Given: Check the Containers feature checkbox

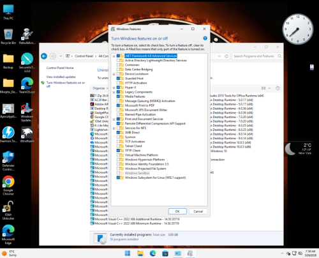Looking at the screenshot, I should point(118,65).
